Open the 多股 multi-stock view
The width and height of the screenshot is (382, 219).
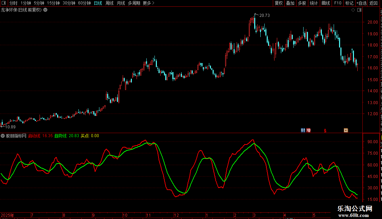pos(302,3)
